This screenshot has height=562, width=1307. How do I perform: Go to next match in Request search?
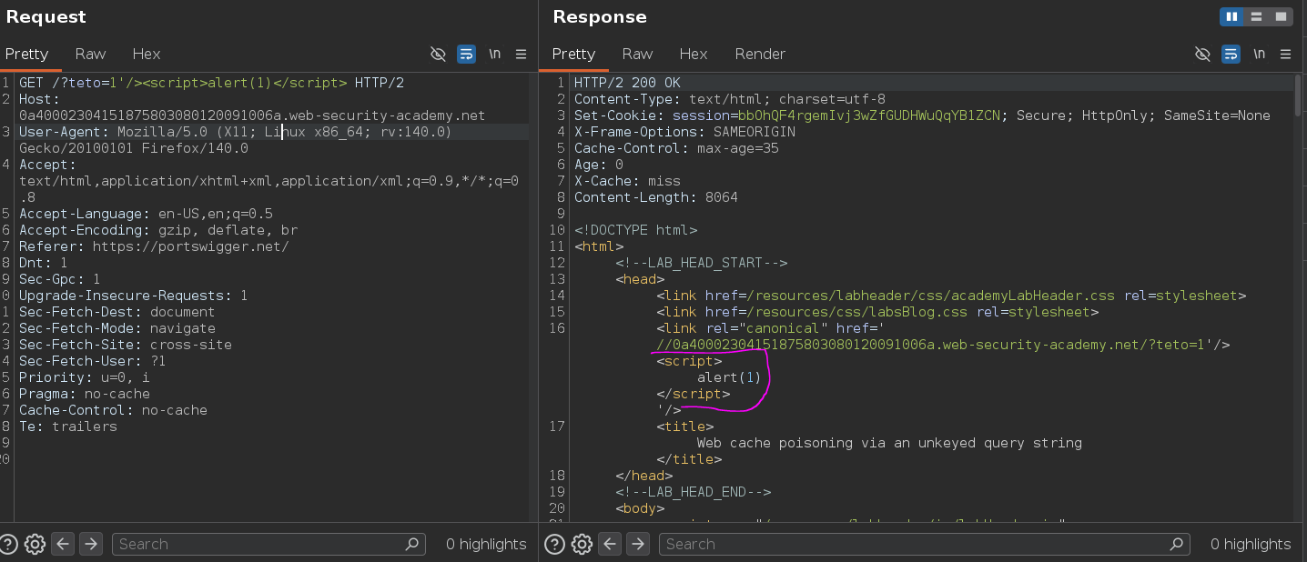click(x=91, y=544)
